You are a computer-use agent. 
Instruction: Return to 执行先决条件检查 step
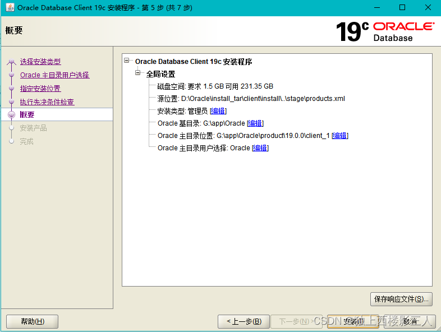coord(47,102)
